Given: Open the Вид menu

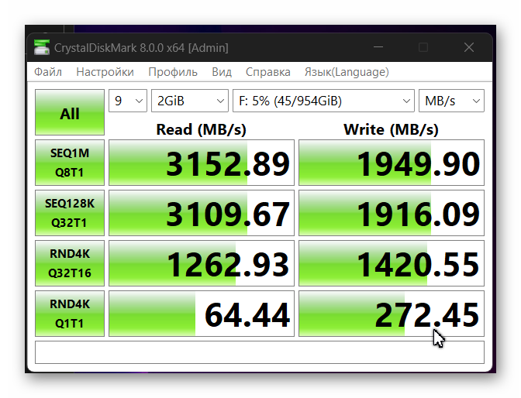Looking at the screenshot, I should pos(222,72).
